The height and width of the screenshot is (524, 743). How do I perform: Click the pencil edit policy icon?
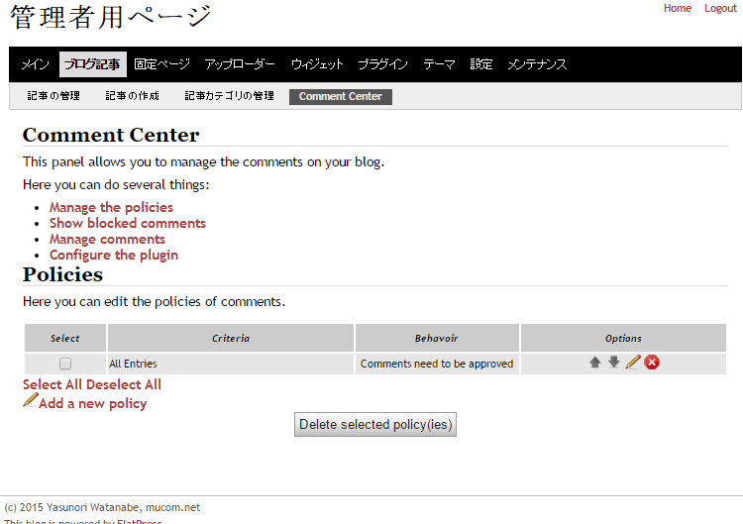click(x=632, y=363)
